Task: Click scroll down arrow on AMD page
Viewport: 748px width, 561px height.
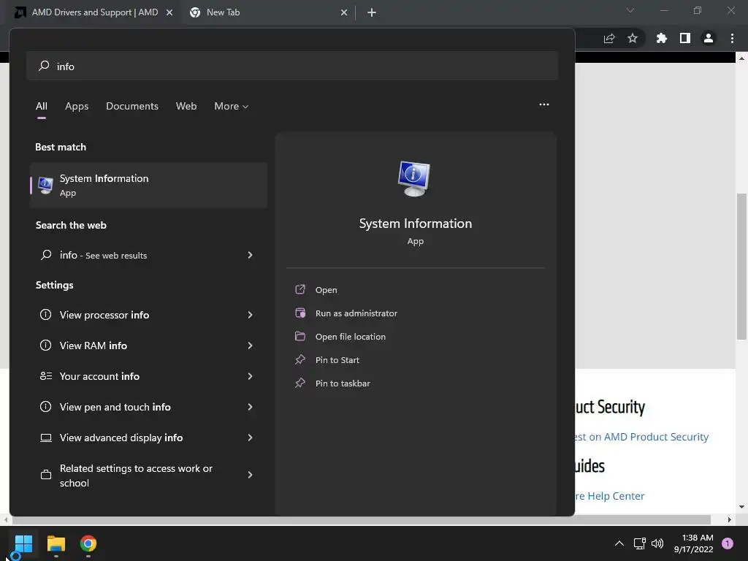Action: 741,507
